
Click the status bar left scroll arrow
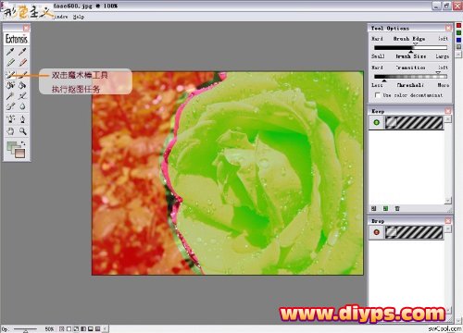point(106,329)
